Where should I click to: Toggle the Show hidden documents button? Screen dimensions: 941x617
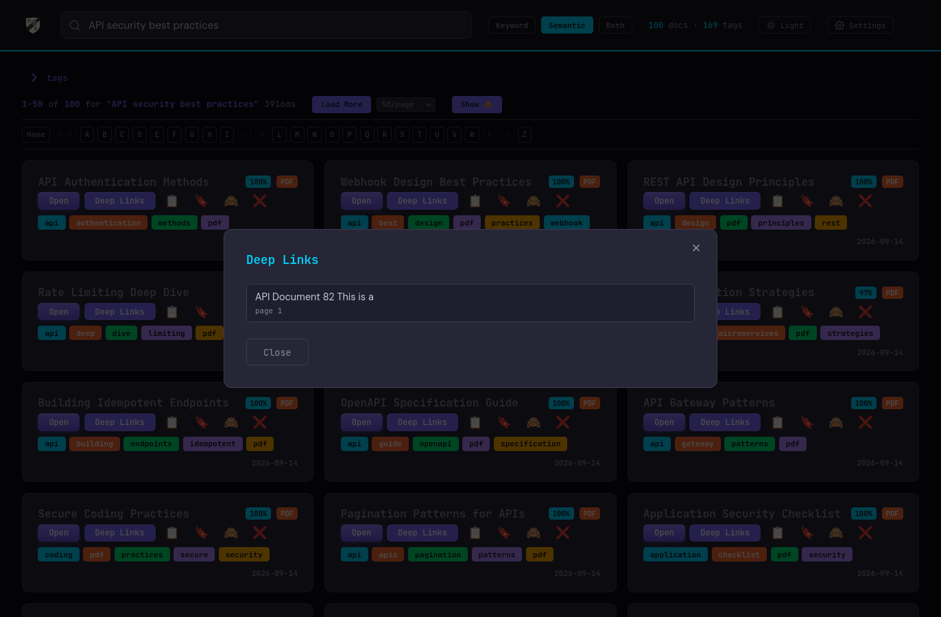(x=477, y=104)
